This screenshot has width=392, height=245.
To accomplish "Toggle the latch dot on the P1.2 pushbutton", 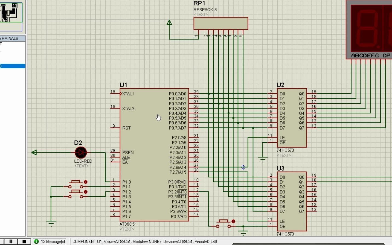I will [86, 192].
